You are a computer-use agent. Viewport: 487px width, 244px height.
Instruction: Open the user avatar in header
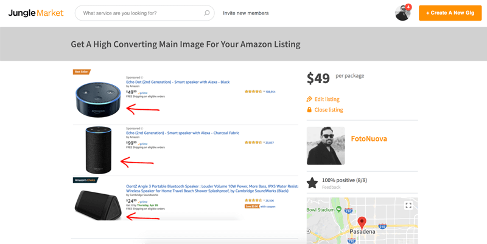(x=402, y=13)
